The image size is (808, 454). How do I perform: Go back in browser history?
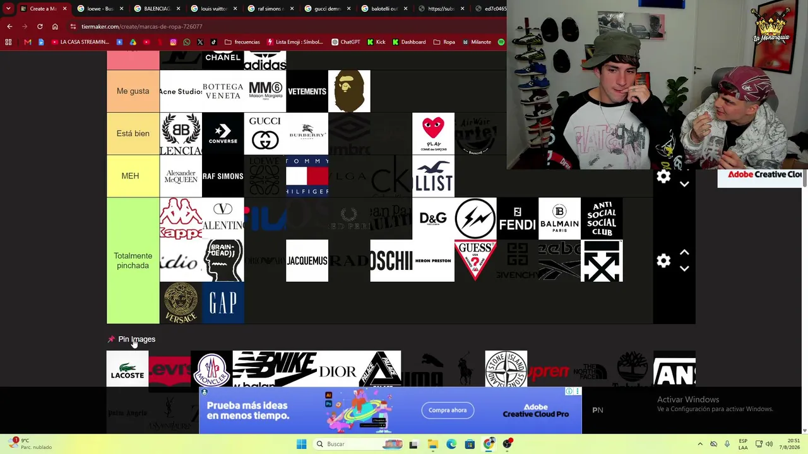9,26
